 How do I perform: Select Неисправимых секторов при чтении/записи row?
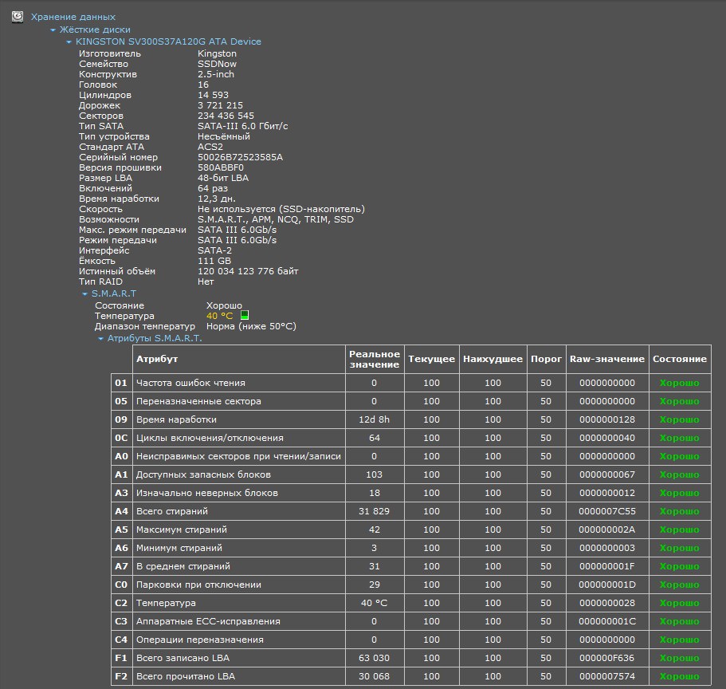coord(411,456)
